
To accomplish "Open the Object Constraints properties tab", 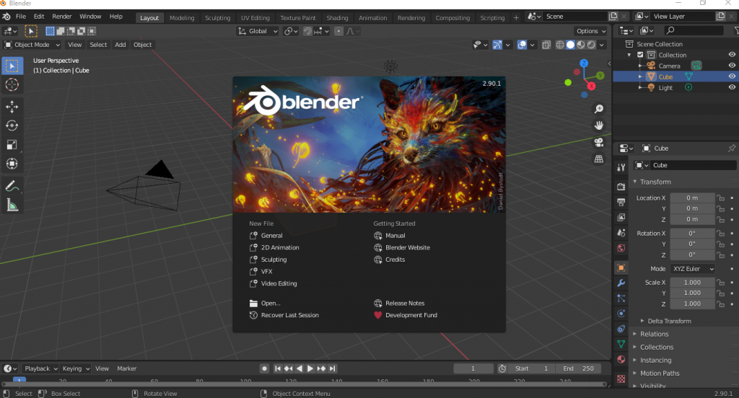I will pyautogui.click(x=621, y=329).
